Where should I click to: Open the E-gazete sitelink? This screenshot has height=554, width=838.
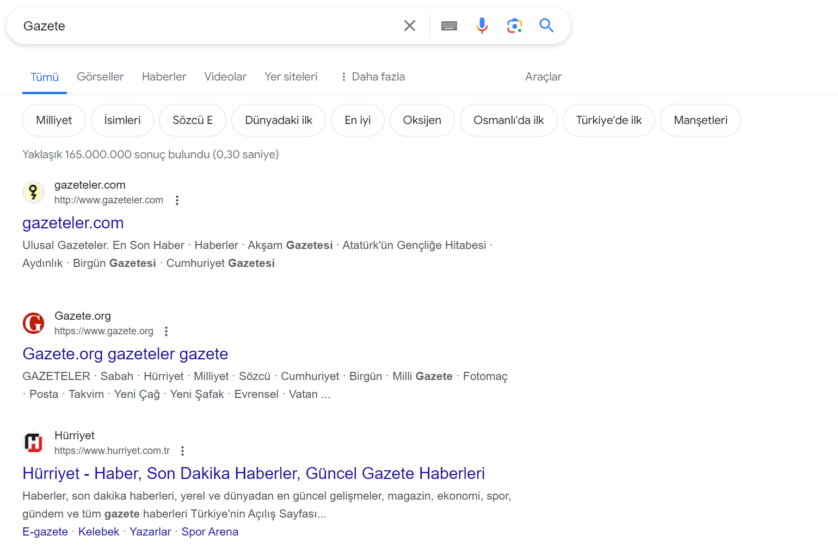pyautogui.click(x=45, y=532)
